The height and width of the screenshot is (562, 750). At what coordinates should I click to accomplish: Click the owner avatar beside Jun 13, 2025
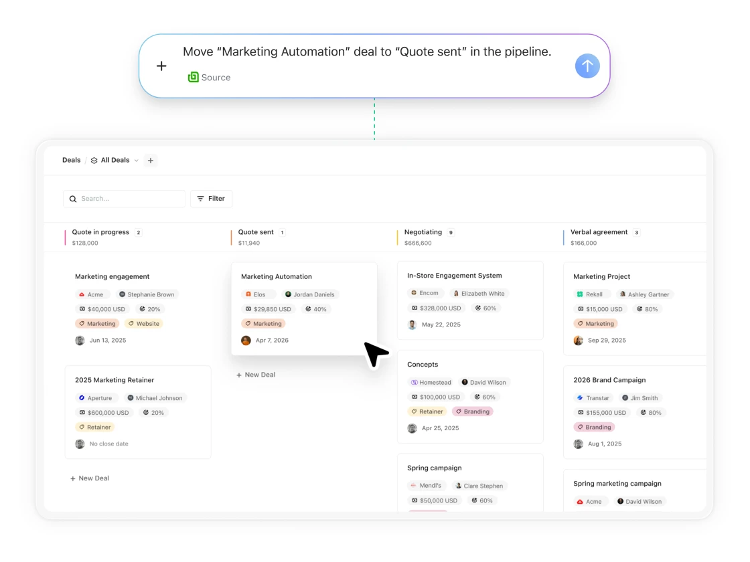[80, 341]
